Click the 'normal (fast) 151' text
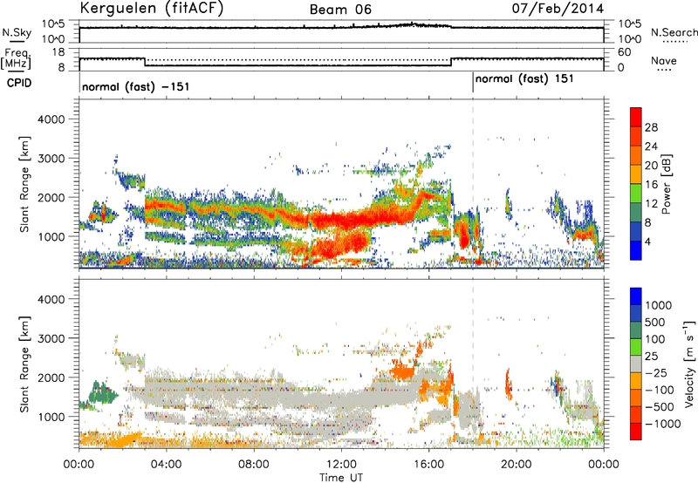Image resolution: width=698 pixels, height=483 pixels. pyautogui.click(x=524, y=79)
